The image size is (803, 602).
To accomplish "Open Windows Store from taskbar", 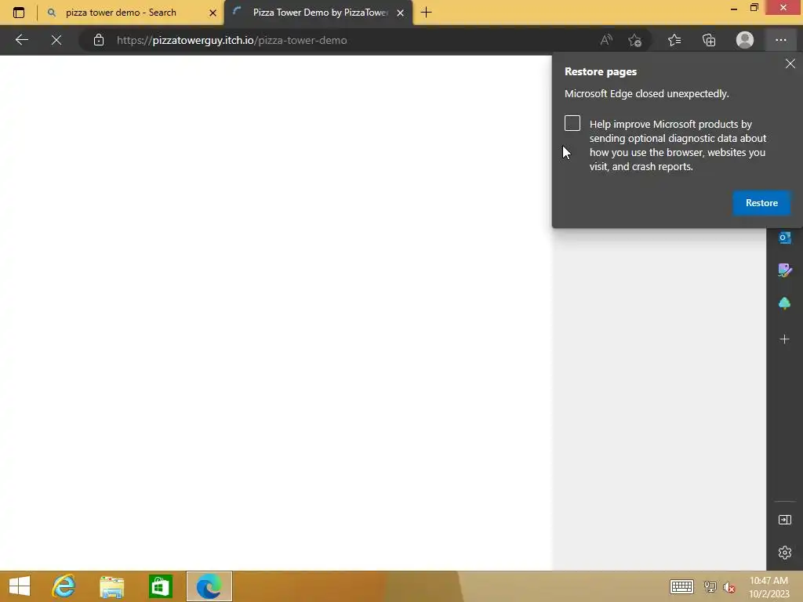I will tap(160, 586).
